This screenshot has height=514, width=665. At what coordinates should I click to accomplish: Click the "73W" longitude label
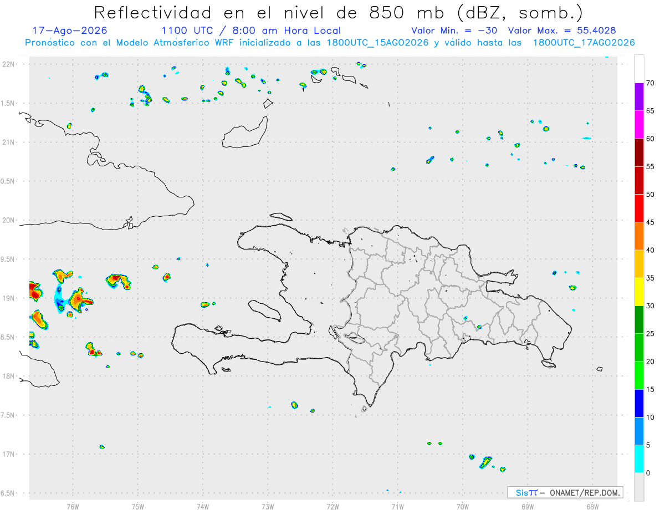point(268,507)
